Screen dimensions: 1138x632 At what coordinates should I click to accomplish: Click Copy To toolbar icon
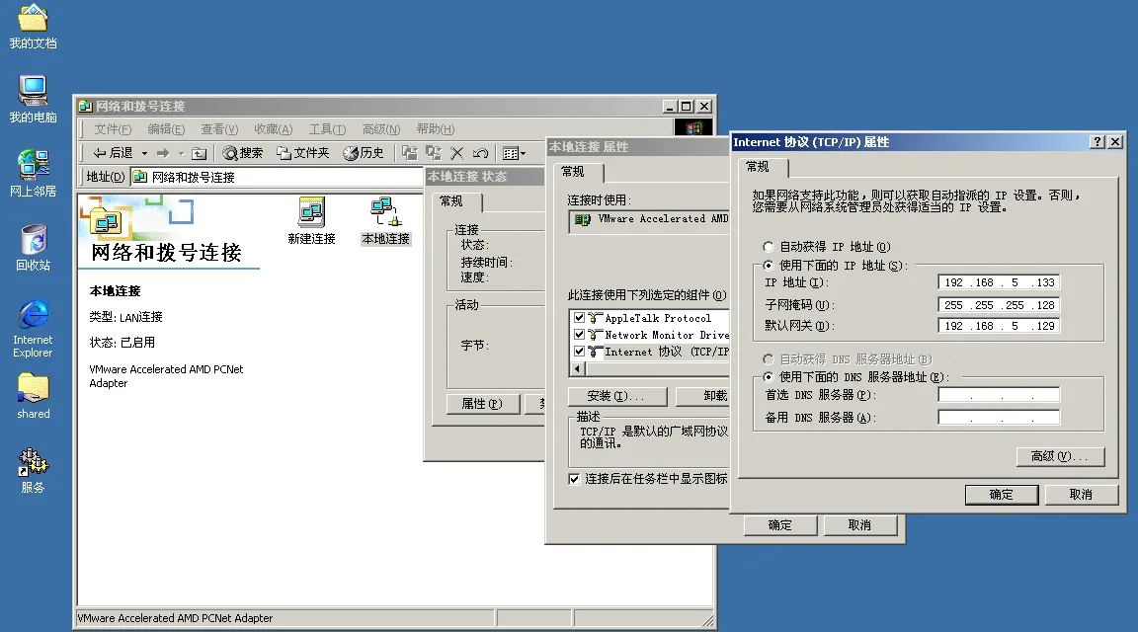coord(434,153)
